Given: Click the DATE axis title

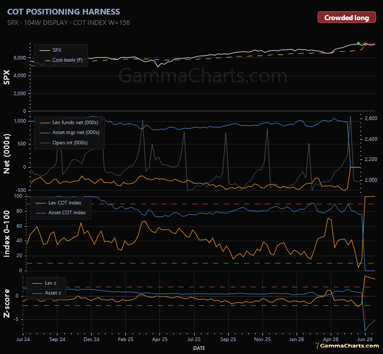Looking at the screenshot, I should [199, 348].
